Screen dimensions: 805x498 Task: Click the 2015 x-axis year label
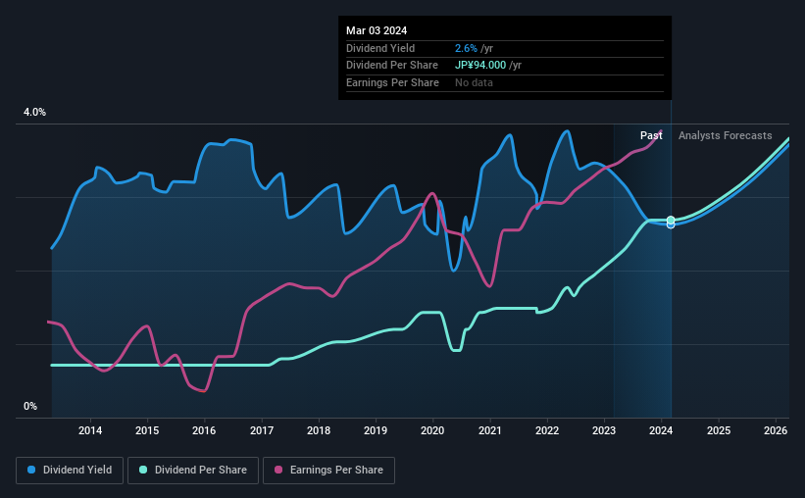[x=147, y=430]
